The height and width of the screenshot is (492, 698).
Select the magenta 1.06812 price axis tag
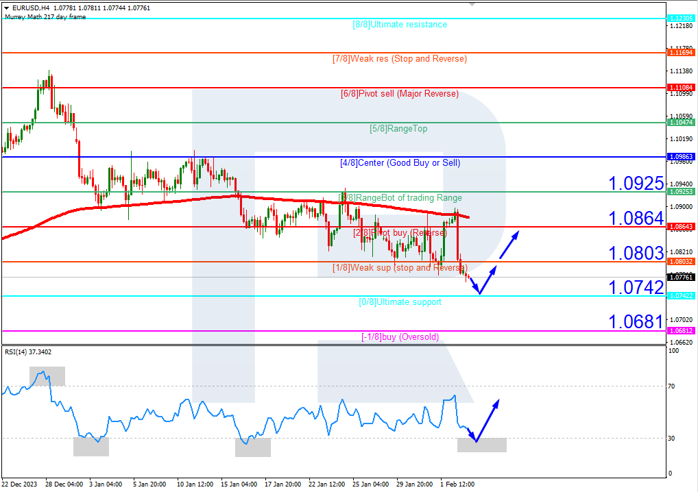point(679,331)
